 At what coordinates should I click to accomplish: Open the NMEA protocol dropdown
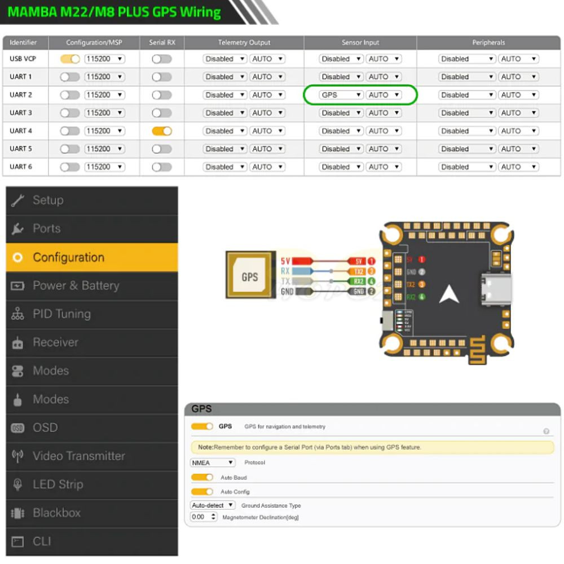(x=212, y=462)
